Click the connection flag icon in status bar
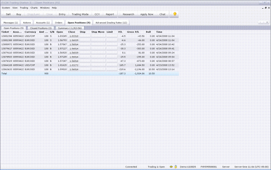This screenshot has width=271, height=170. click(171, 167)
